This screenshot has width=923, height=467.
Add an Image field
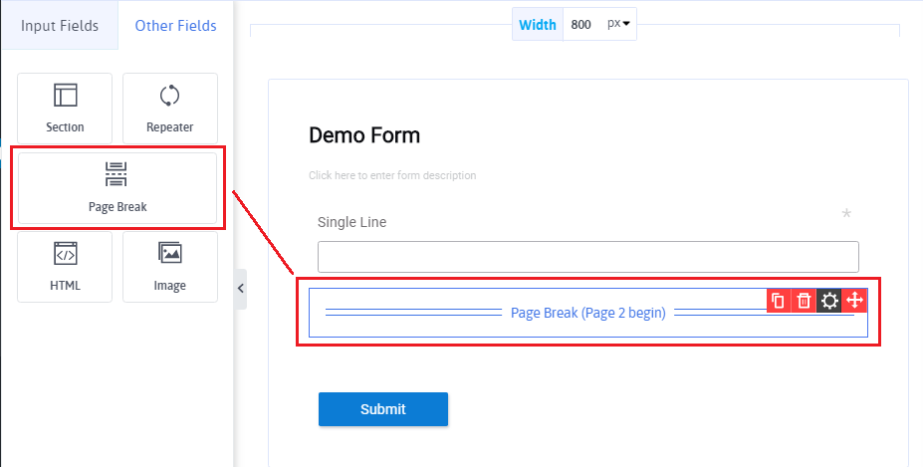point(169,266)
